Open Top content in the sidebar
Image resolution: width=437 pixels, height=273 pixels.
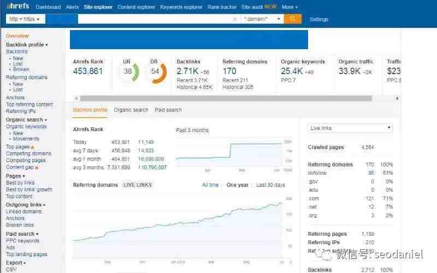click(x=19, y=197)
